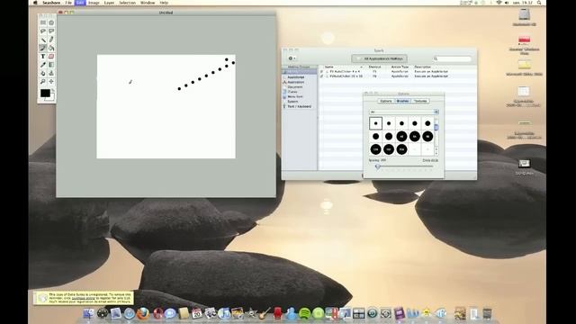Image resolution: width=576 pixels, height=324 pixels.
Task: Swap foreground and background colors
Action: [53, 90]
